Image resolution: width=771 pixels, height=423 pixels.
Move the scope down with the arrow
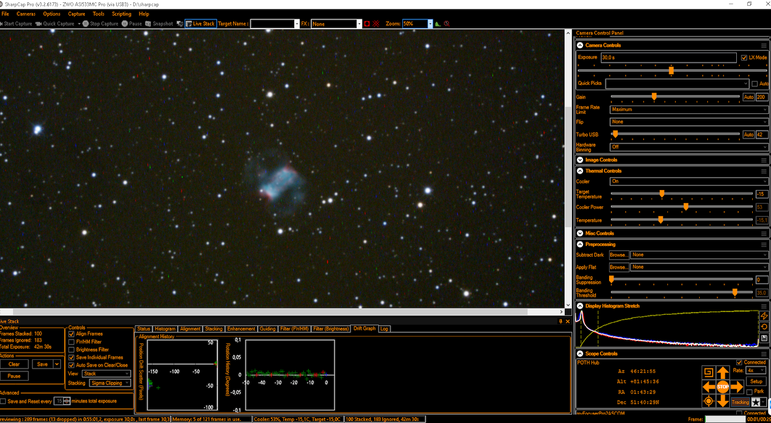click(x=723, y=401)
